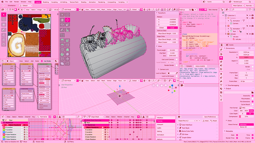Select the Rip Region tool
Image resolution: width=255 pixels, height=143 pixels.
pos(67,64)
